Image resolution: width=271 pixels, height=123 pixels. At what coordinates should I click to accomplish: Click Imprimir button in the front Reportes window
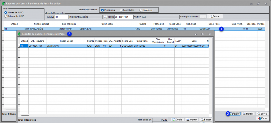point(192,120)
